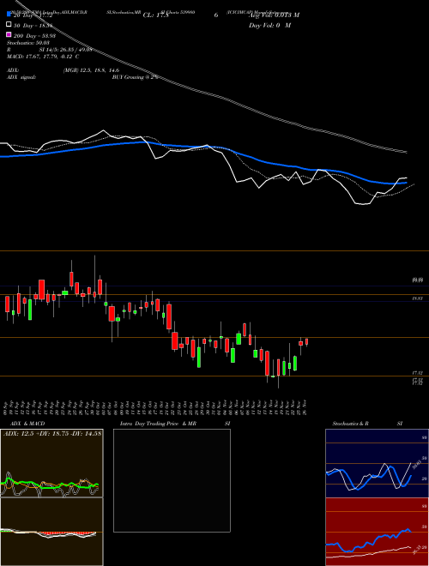Click the 'Day Vol: 0 M' label
429x566 pixels.
click(x=269, y=25)
